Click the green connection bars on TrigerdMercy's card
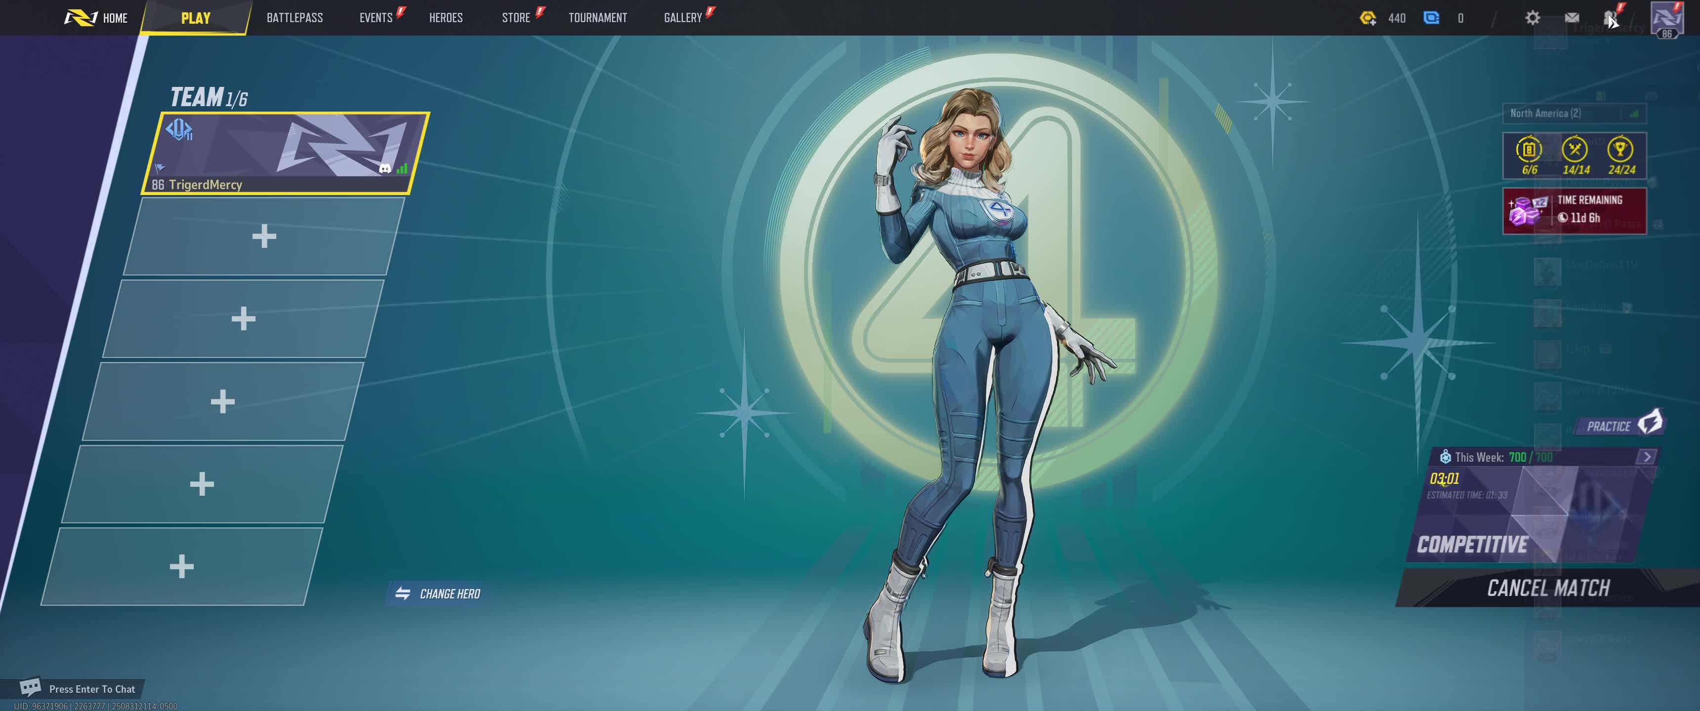1700x711 pixels. tap(402, 168)
